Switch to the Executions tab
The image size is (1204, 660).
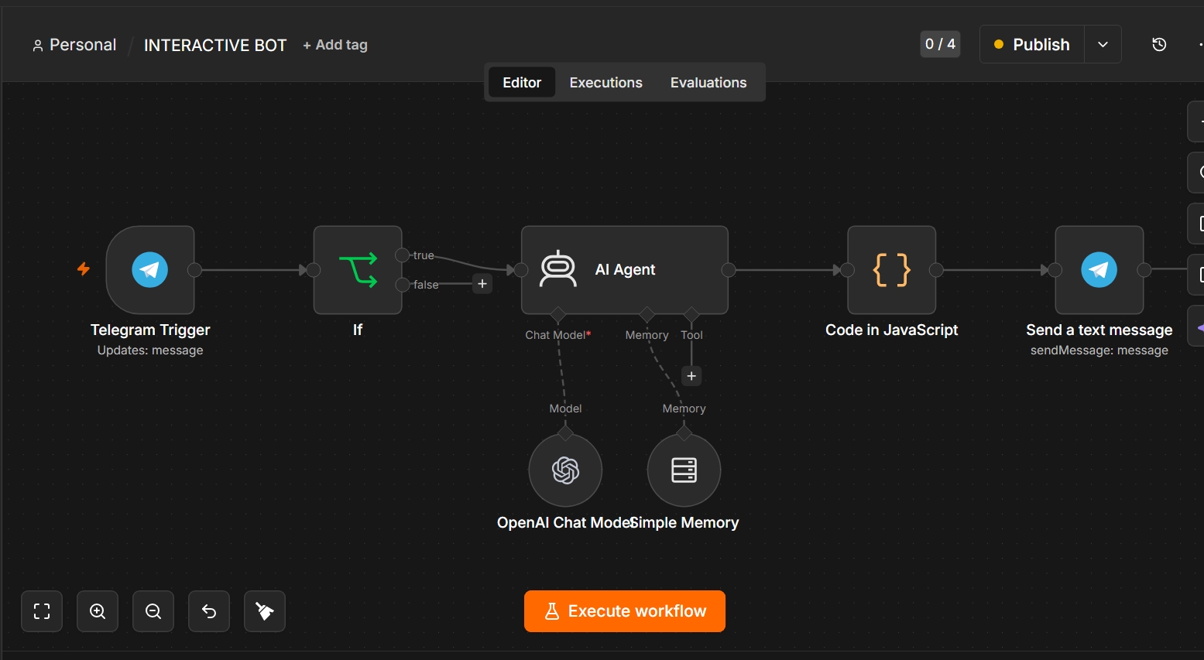(606, 83)
